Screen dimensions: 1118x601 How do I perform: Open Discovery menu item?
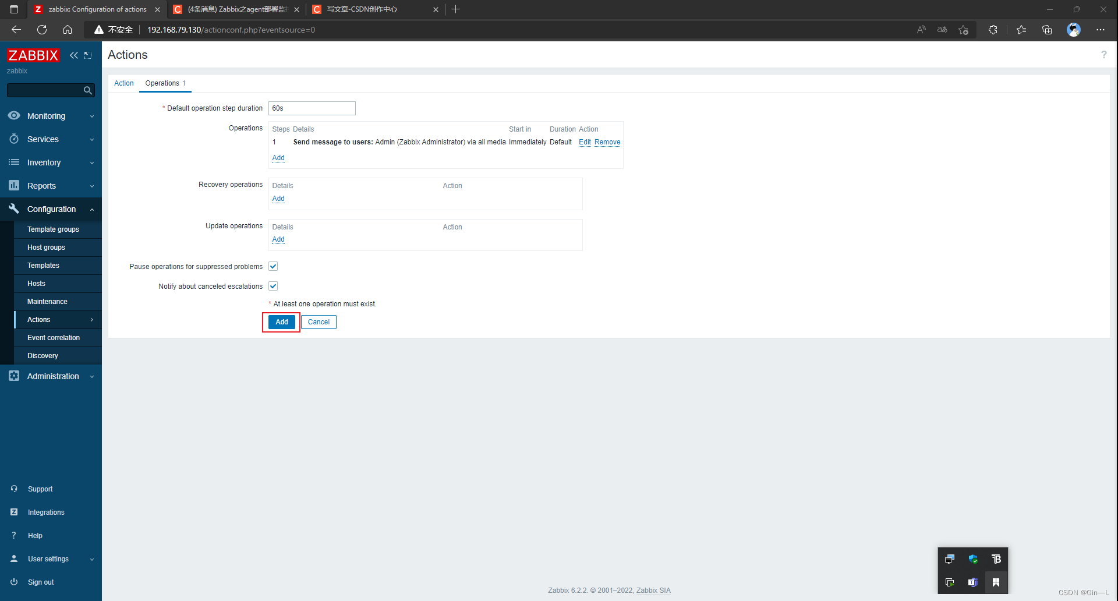43,356
